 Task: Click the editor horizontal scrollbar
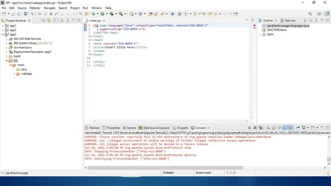coord(171,121)
